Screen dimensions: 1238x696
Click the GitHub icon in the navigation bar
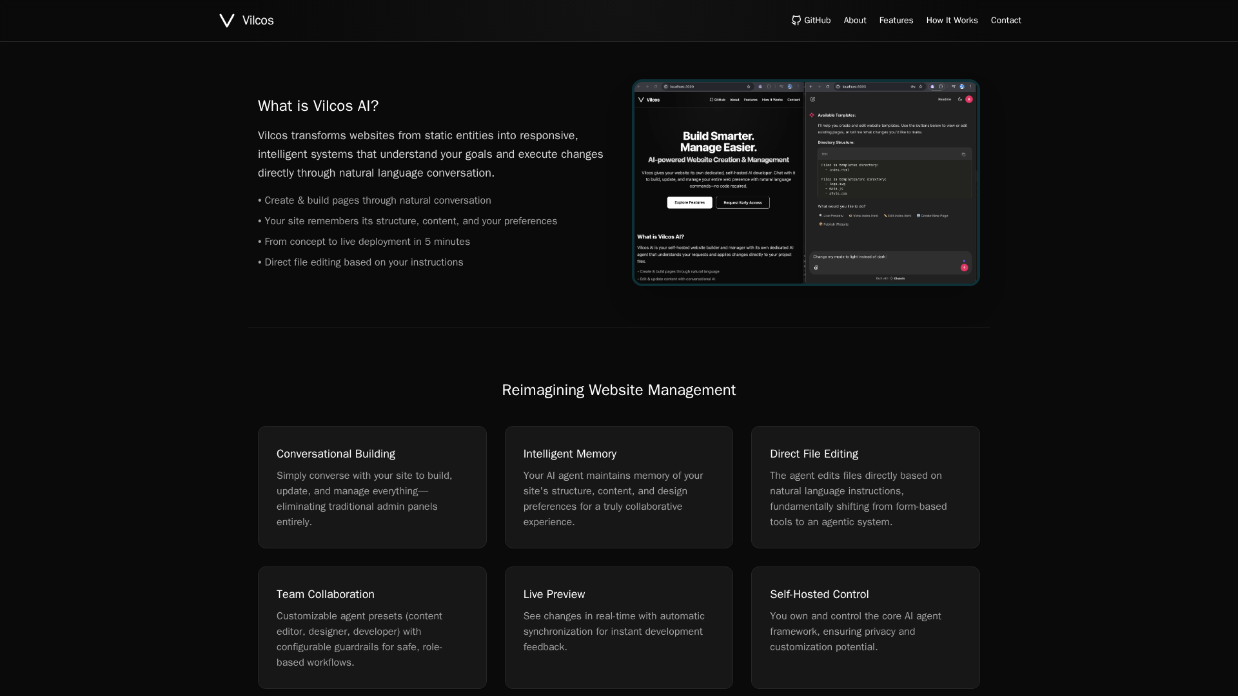click(x=796, y=20)
